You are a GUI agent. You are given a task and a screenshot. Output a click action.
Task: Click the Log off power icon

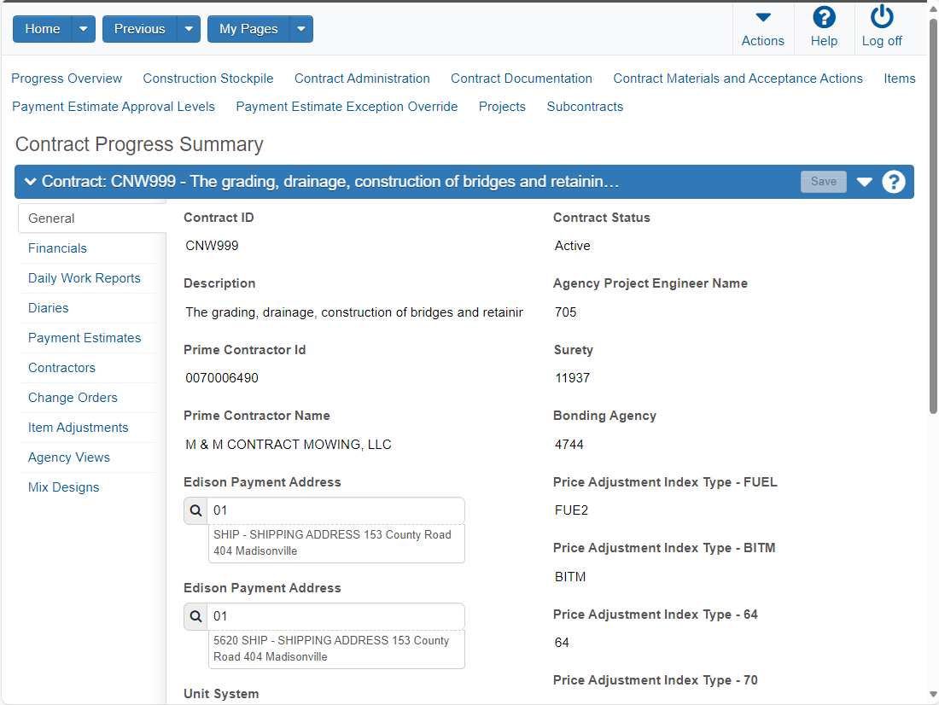[882, 17]
